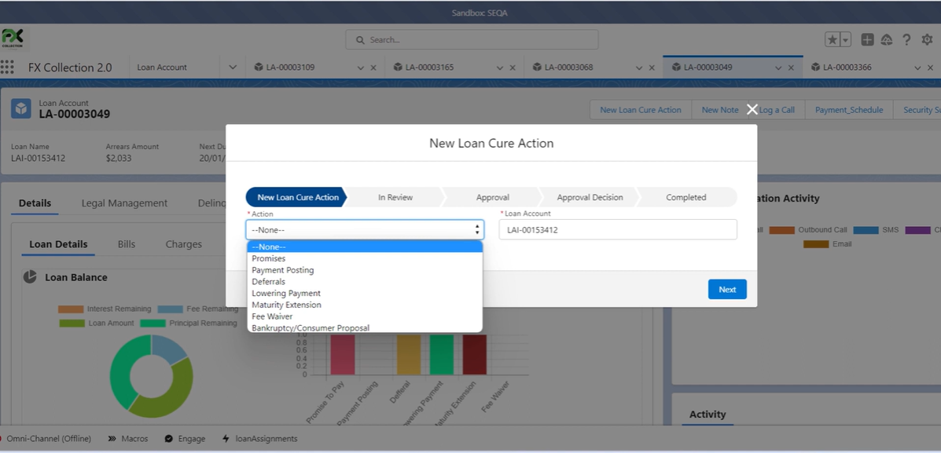This screenshot has height=453, width=941.
Task: Open the Guidance Center Trailhead icon
Action: tap(887, 39)
